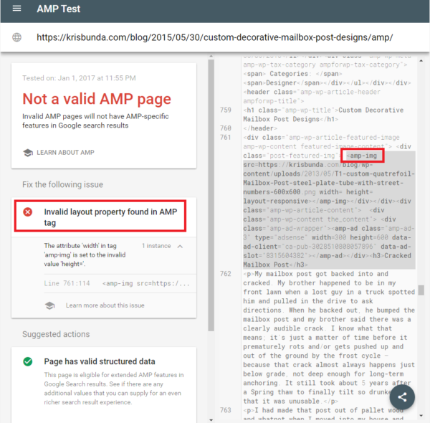
Task: Click the tested URL input field
Action: [215, 37]
